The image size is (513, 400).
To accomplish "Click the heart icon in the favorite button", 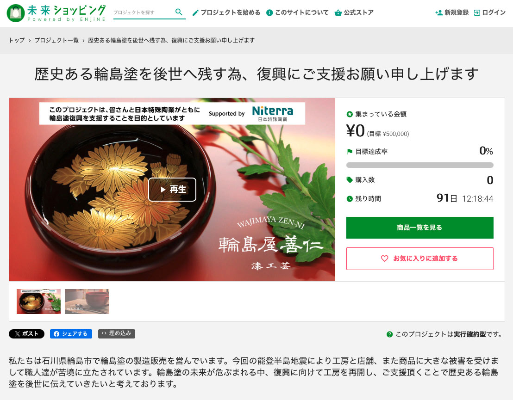I will pos(384,258).
